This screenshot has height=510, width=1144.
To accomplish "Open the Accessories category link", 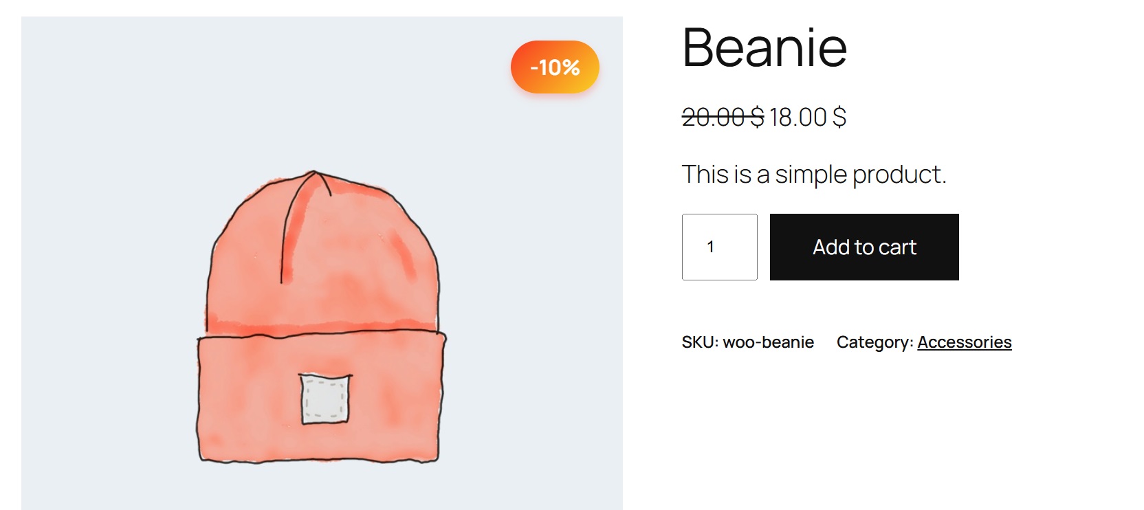I will (964, 342).
